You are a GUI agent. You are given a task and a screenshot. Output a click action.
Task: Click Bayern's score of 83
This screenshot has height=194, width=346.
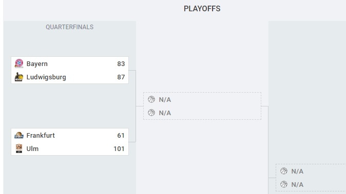121,64
